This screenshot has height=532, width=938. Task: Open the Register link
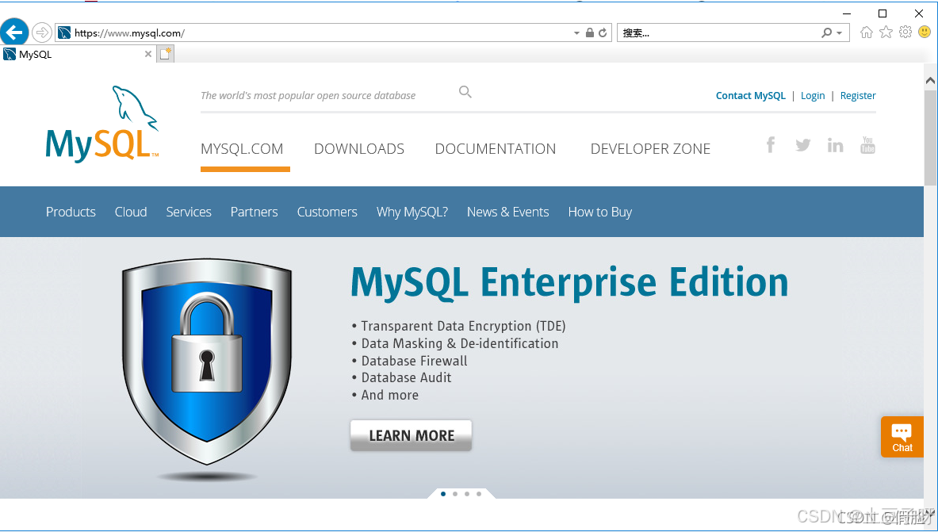tap(858, 96)
